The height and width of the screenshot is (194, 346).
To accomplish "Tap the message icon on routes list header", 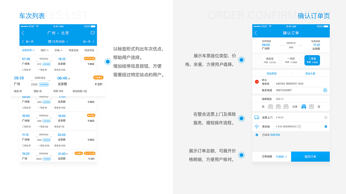I will [92, 33].
